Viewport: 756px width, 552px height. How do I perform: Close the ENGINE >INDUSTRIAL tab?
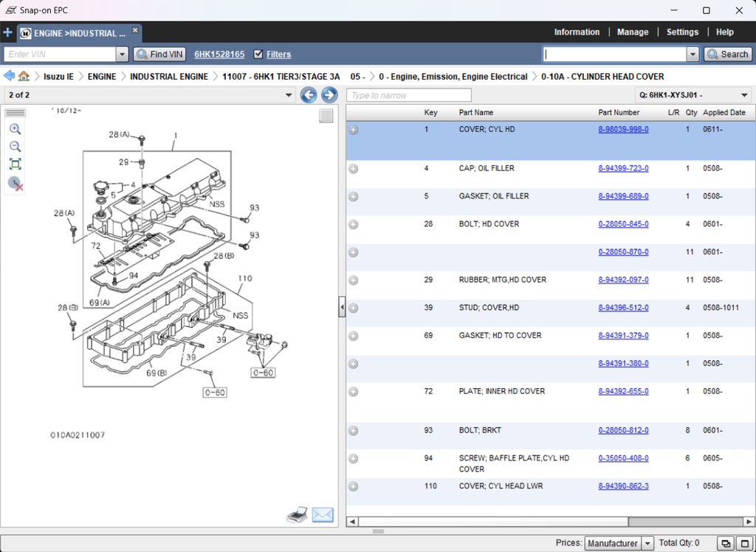(135, 30)
